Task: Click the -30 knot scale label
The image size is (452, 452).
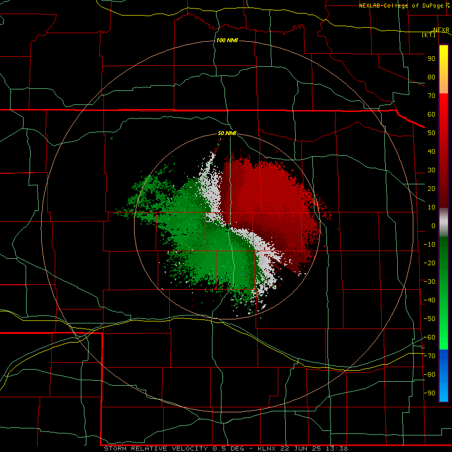Action: click(x=429, y=282)
